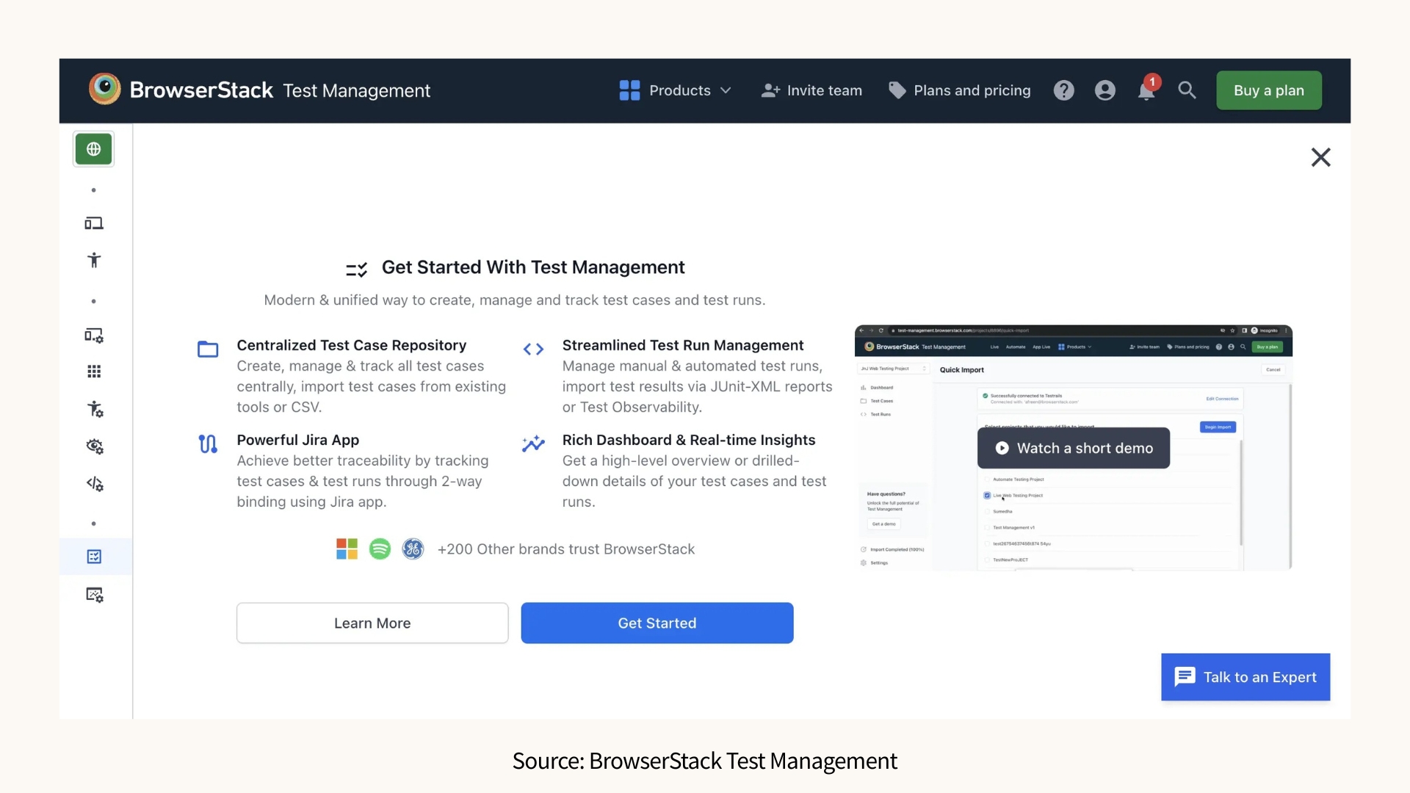Open the Test Observability eye-gear icon

[x=95, y=446]
